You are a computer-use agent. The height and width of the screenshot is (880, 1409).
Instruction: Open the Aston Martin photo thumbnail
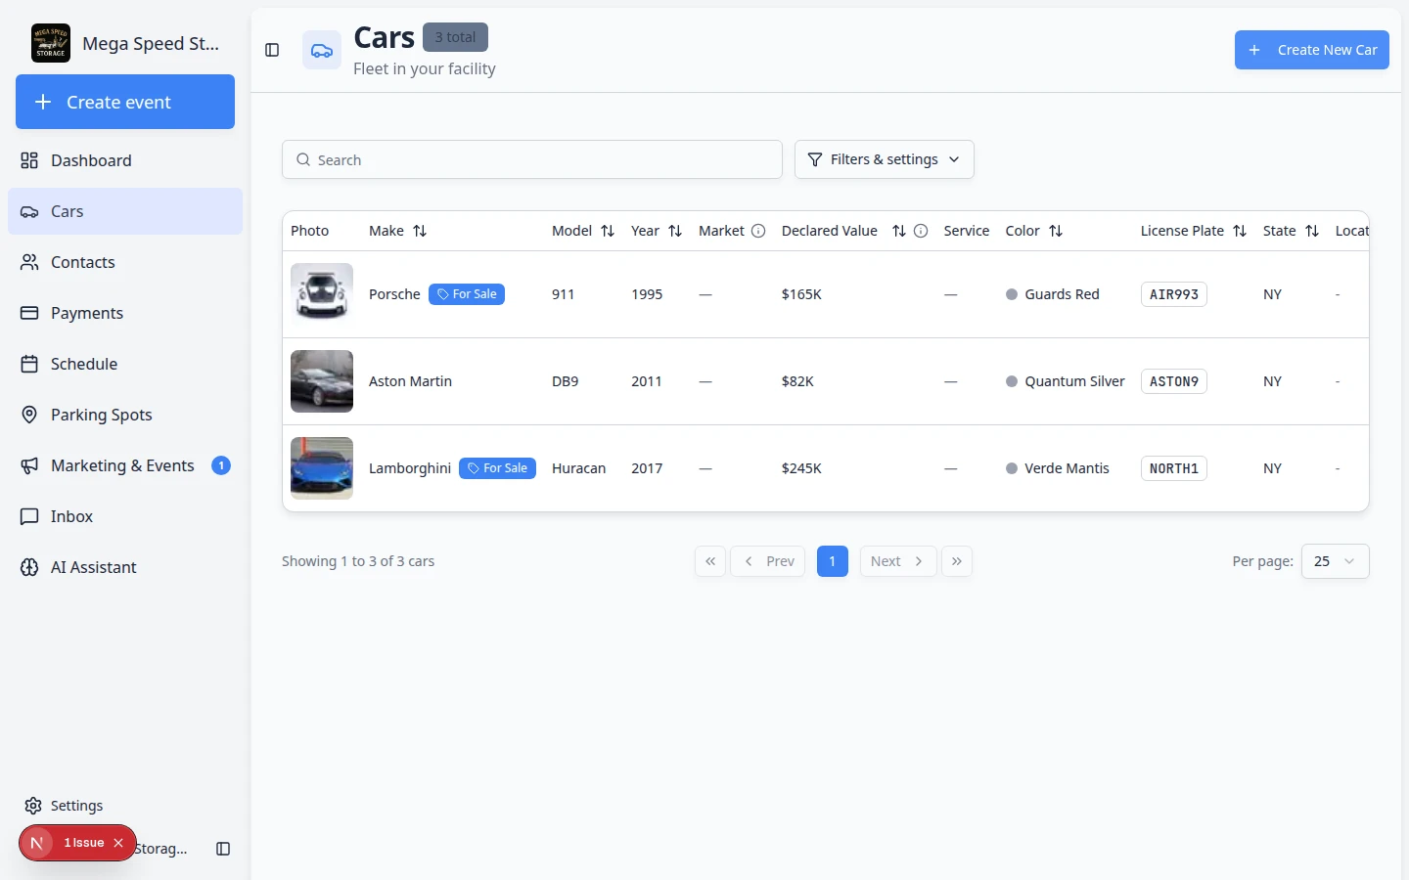322,381
